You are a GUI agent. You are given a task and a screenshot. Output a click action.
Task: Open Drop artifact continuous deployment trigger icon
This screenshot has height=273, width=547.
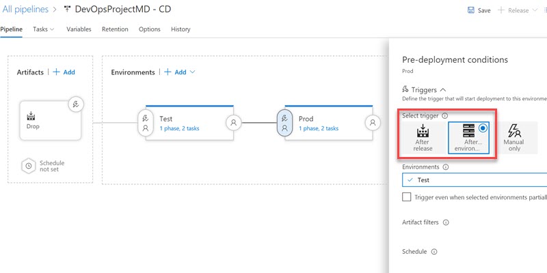[x=76, y=104]
